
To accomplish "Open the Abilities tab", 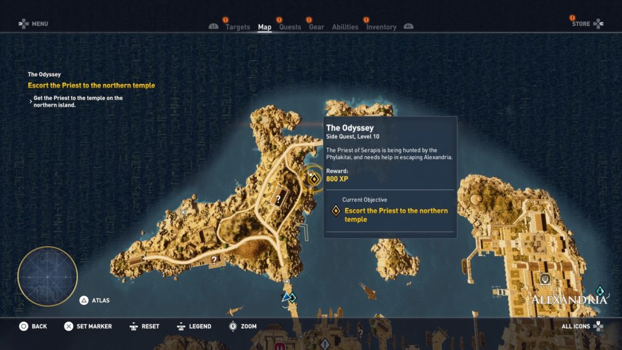I will (x=345, y=27).
